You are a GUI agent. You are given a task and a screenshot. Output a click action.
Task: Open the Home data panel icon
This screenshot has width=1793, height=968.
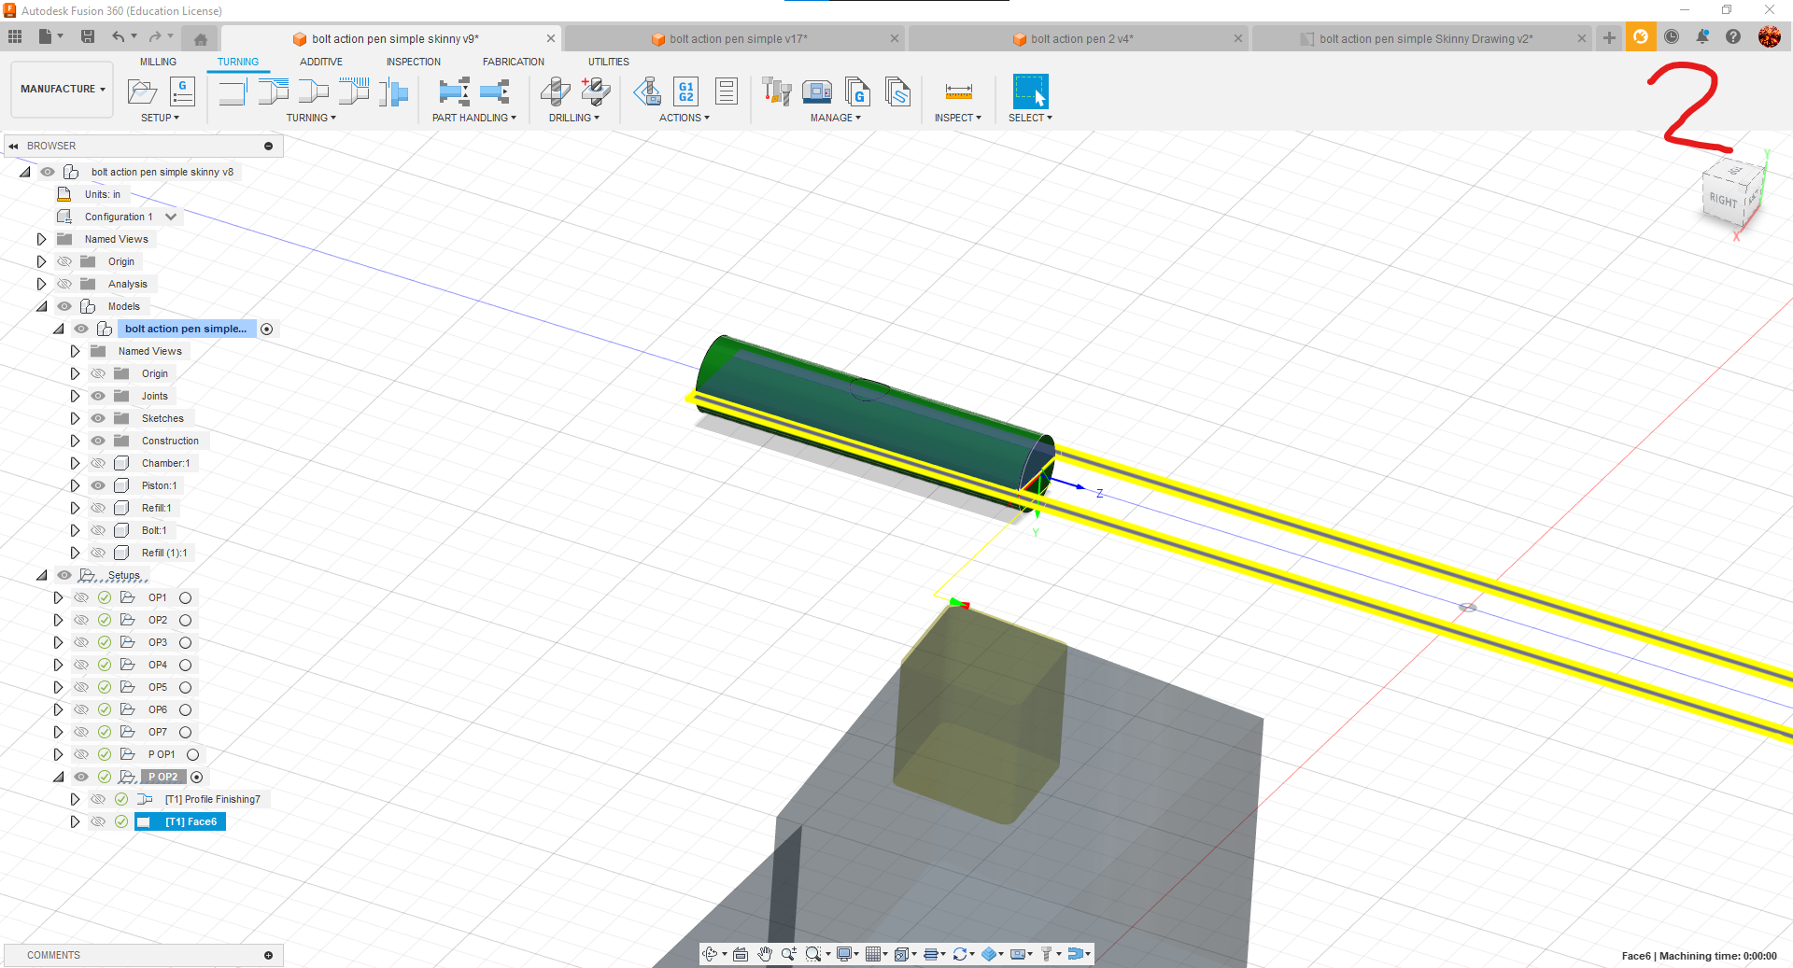[201, 38]
